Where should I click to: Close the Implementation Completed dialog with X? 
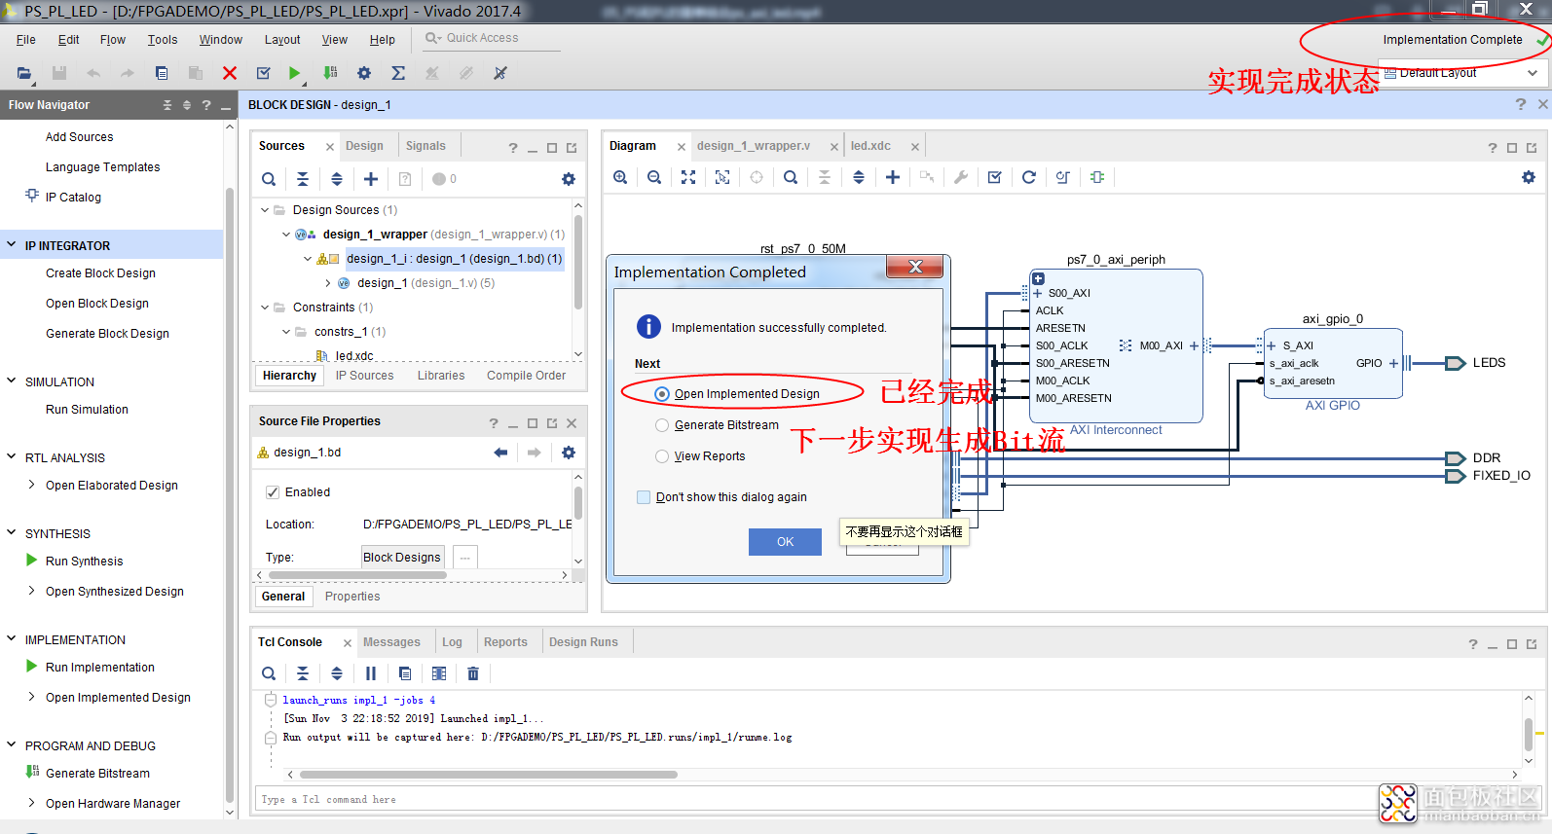click(914, 267)
